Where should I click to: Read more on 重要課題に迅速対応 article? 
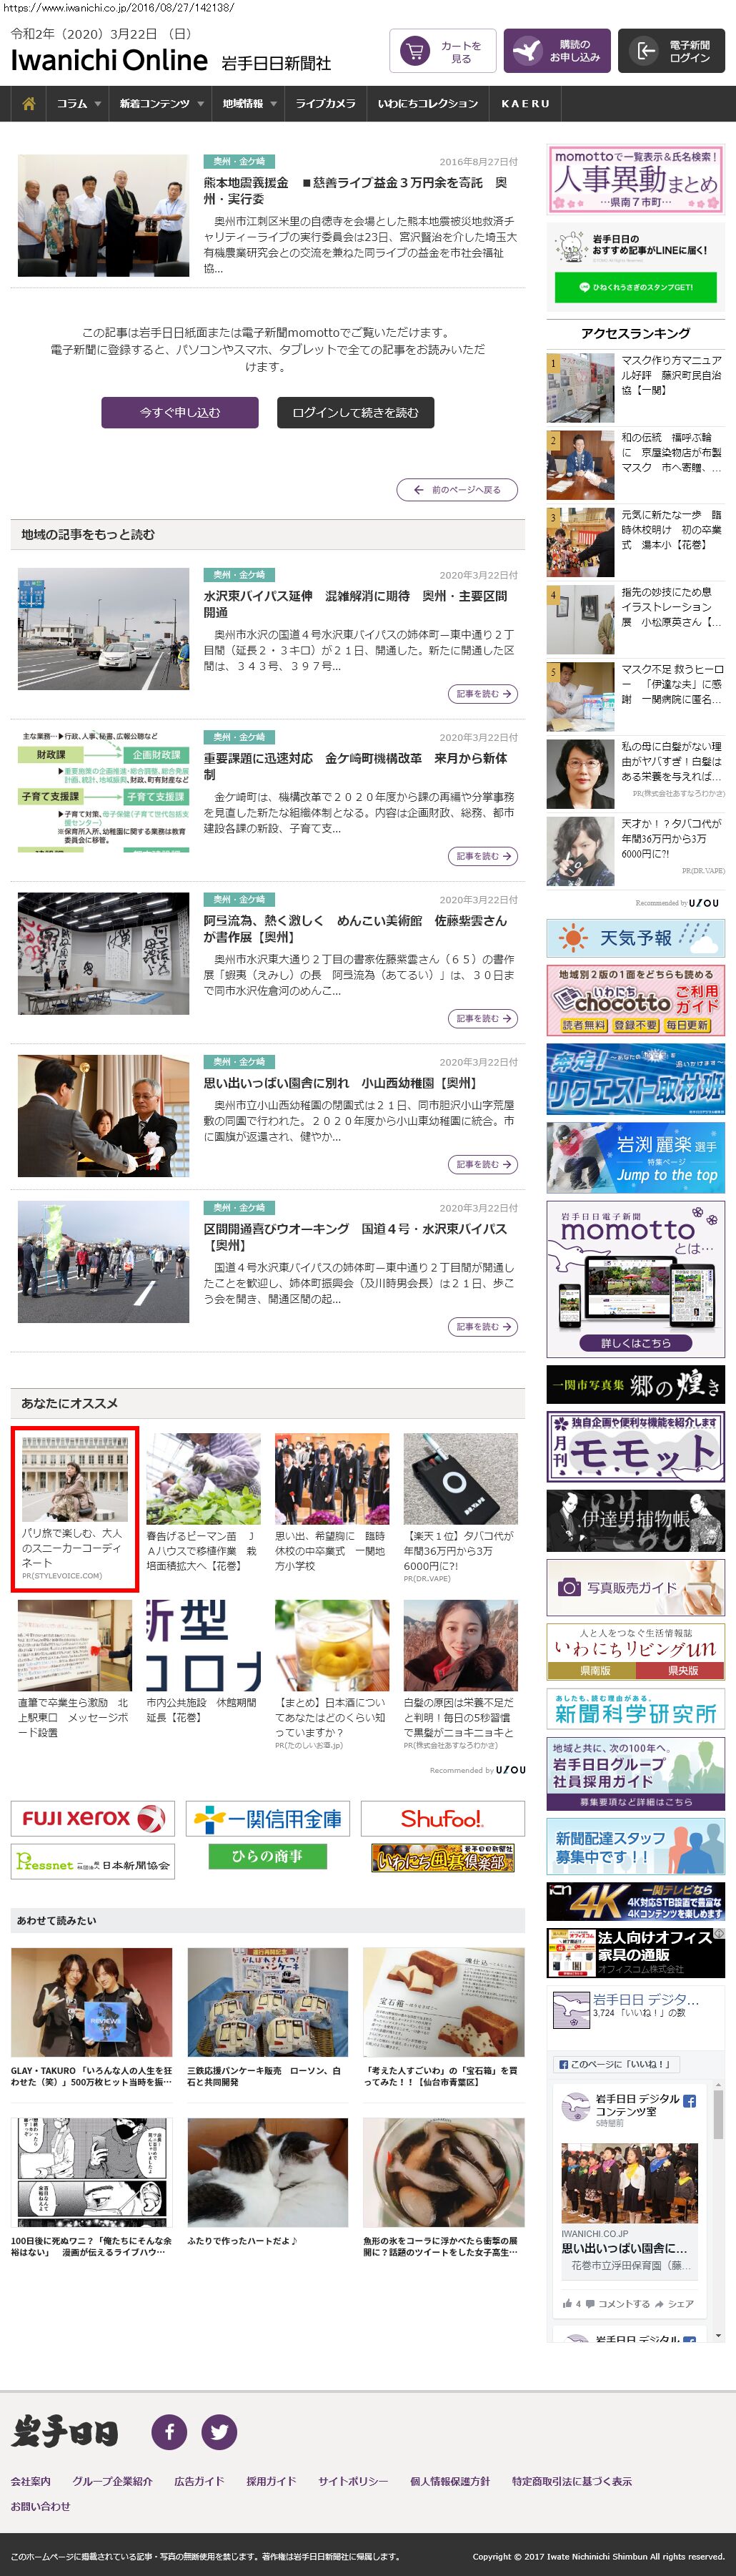click(x=482, y=856)
